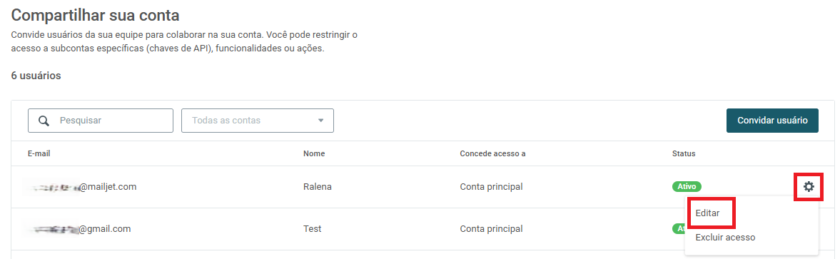Select the Concede acesso a column header
The height and width of the screenshot is (259, 840).
point(492,153)
